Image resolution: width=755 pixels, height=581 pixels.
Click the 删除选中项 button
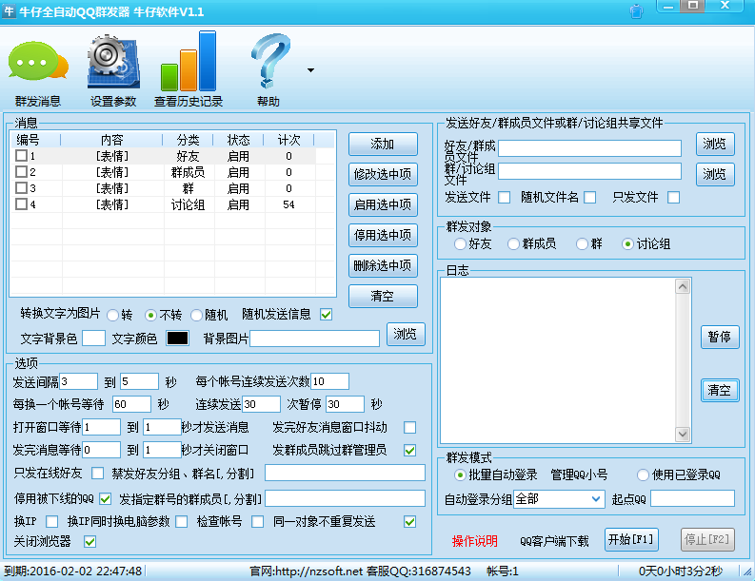point(383,265)
